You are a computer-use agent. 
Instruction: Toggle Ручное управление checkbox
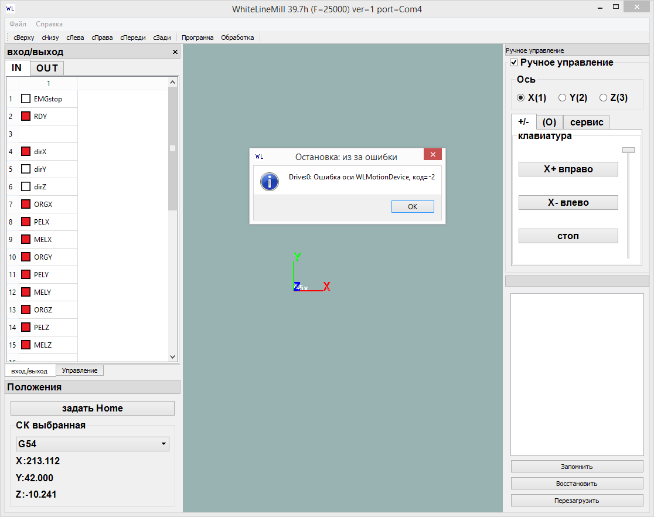pyautogui.click(x=514, y=63)
